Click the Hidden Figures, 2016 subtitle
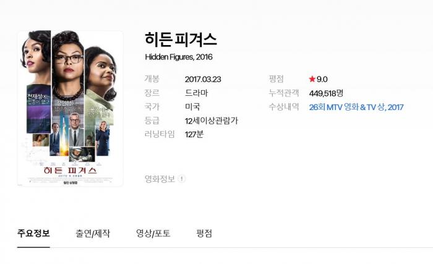The width and height of the screenshot is (433, 264). [x=179, y=57]
